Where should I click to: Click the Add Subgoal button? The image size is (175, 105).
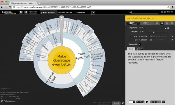[x=133, y=23]
